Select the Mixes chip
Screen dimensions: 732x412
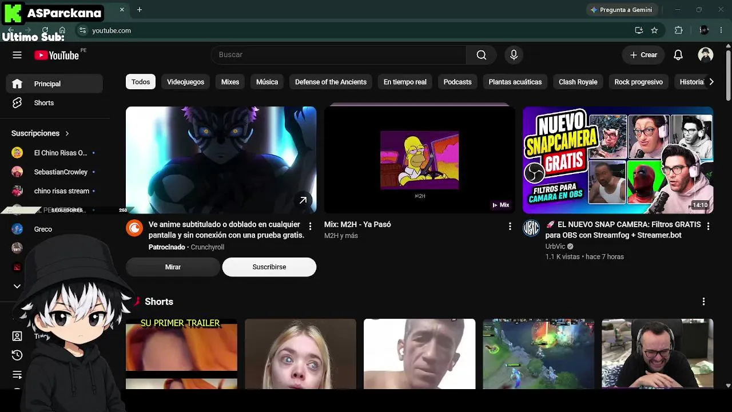(x=230, y=82)
